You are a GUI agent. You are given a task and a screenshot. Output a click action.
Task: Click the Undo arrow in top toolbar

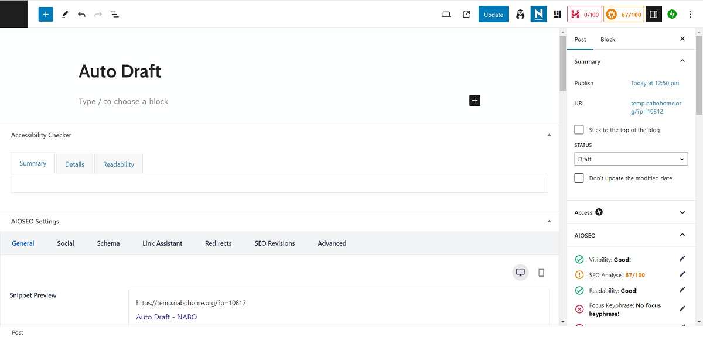coord(81,14)
